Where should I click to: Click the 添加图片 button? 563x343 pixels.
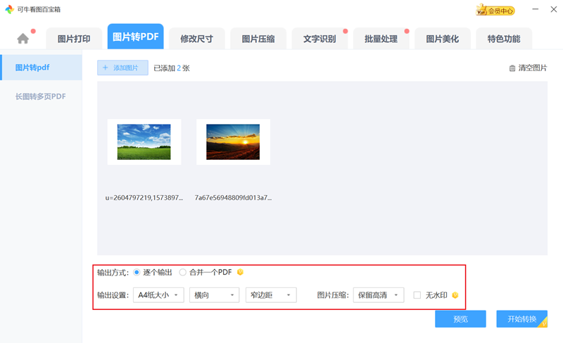[122, 68]
